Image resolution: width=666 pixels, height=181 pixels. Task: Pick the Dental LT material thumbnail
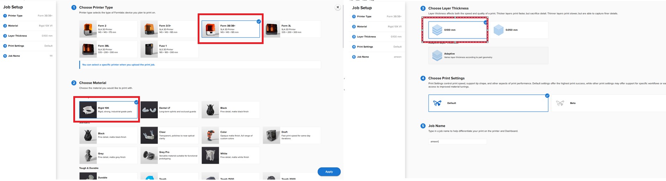click(149, 110)
